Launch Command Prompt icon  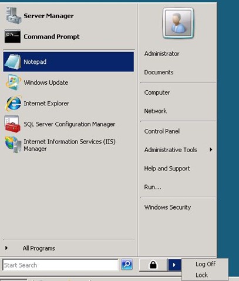pos(12,36)
